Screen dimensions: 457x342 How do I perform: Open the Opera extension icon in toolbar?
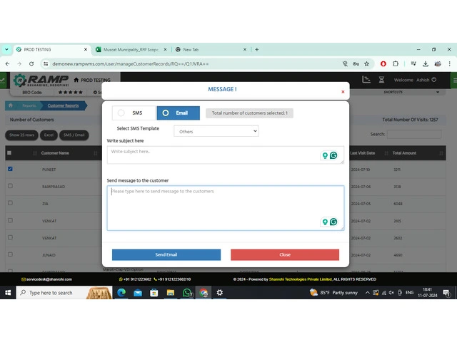tap(383, 63)
